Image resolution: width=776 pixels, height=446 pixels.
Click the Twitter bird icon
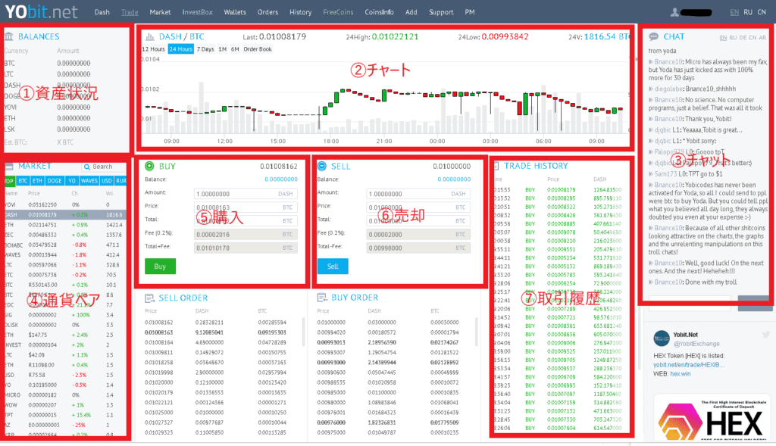[x=766, y=335]
